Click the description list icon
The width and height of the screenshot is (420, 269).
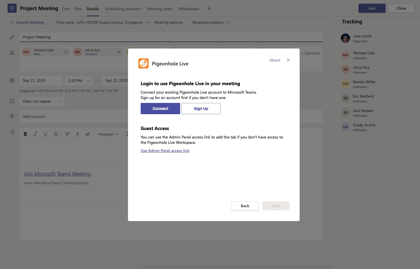click(12, 132)
